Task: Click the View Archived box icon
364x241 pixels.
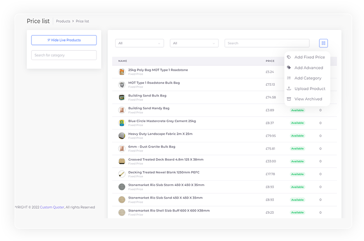Action: point(289,99)
